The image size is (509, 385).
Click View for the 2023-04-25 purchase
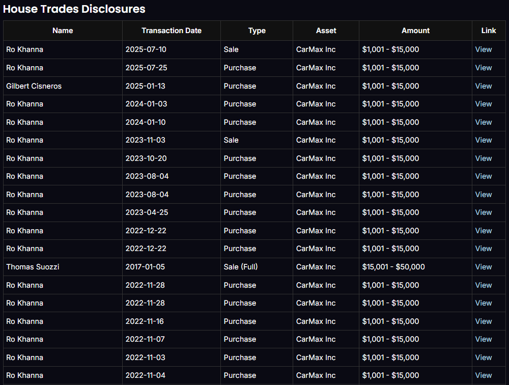[483, 212]
